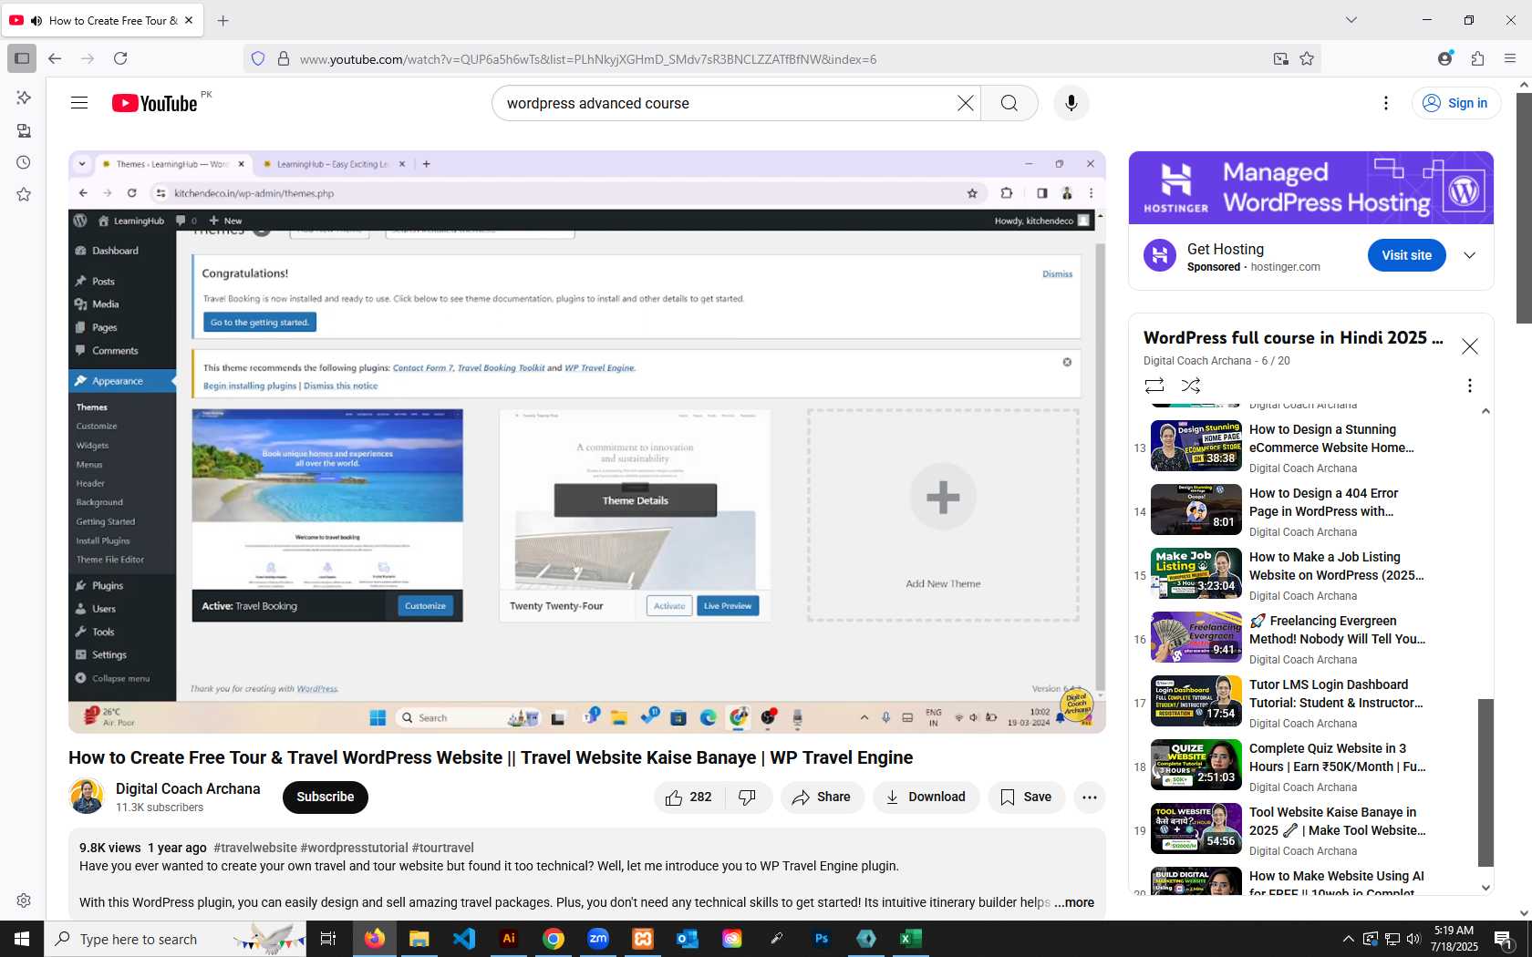Start voice search with microphone
The image size is (1532, 957).
[1071, 103]
